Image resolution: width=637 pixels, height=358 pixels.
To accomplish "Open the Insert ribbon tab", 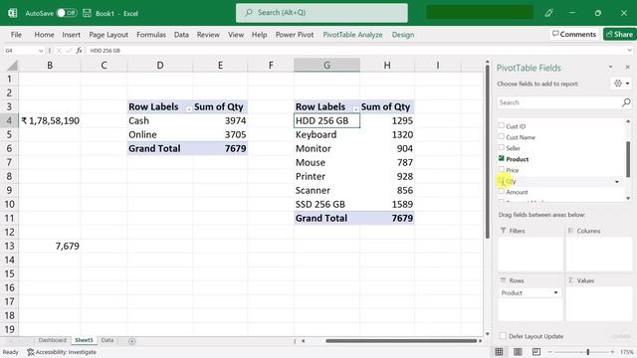I will click(71, 35).
